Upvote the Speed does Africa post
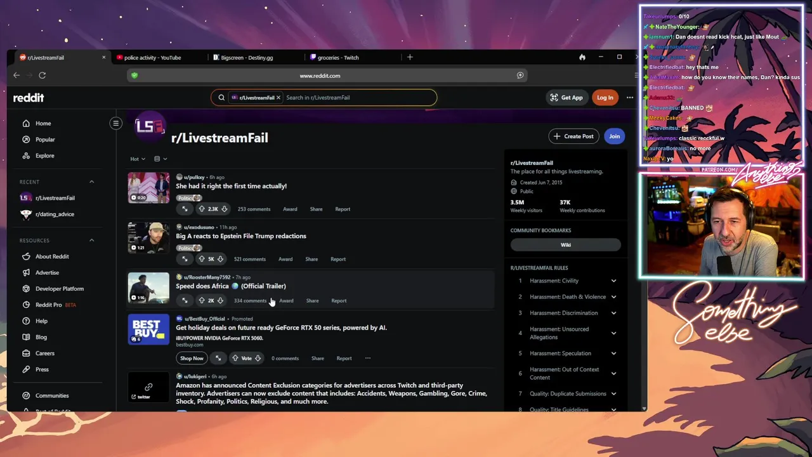The image size is (812, 457). coord(202,300)
